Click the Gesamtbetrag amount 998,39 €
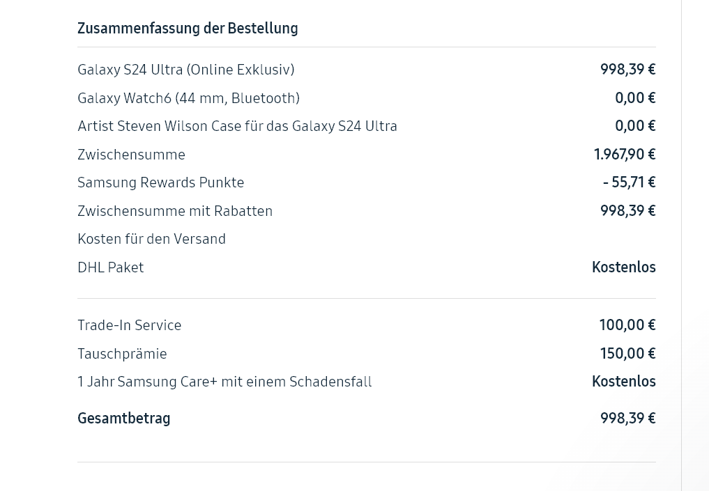The width and height of the screenshot is (709, 491). point(627,419)
